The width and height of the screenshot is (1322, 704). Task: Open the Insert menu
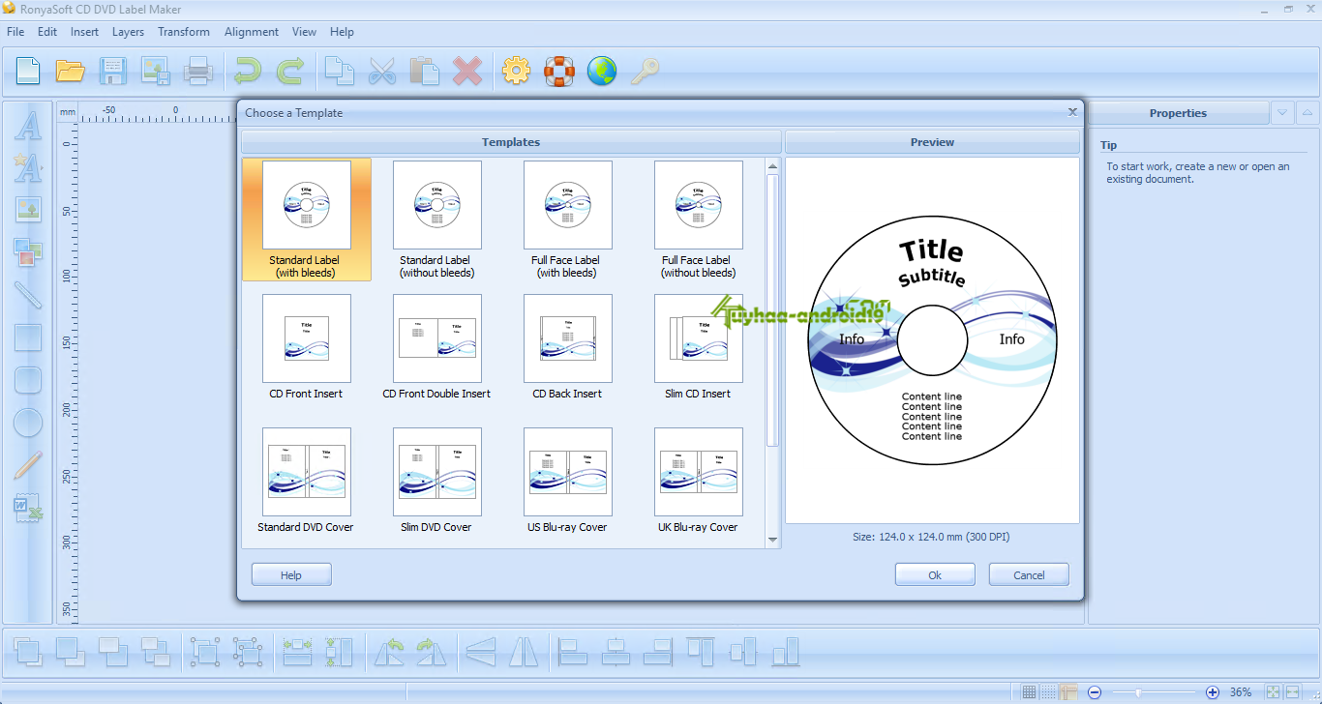(x=84, y=32)
